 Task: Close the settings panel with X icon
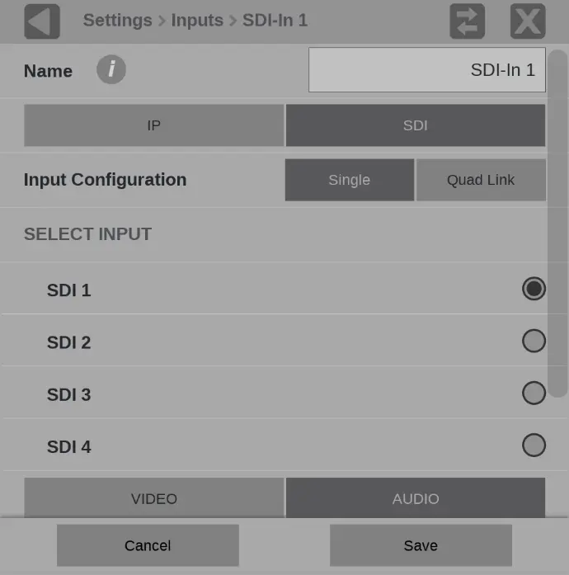pos(528,21)
